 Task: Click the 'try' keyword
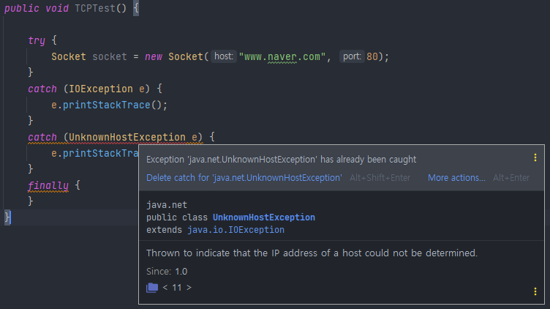pyautogui.click(x=37, y=40)
